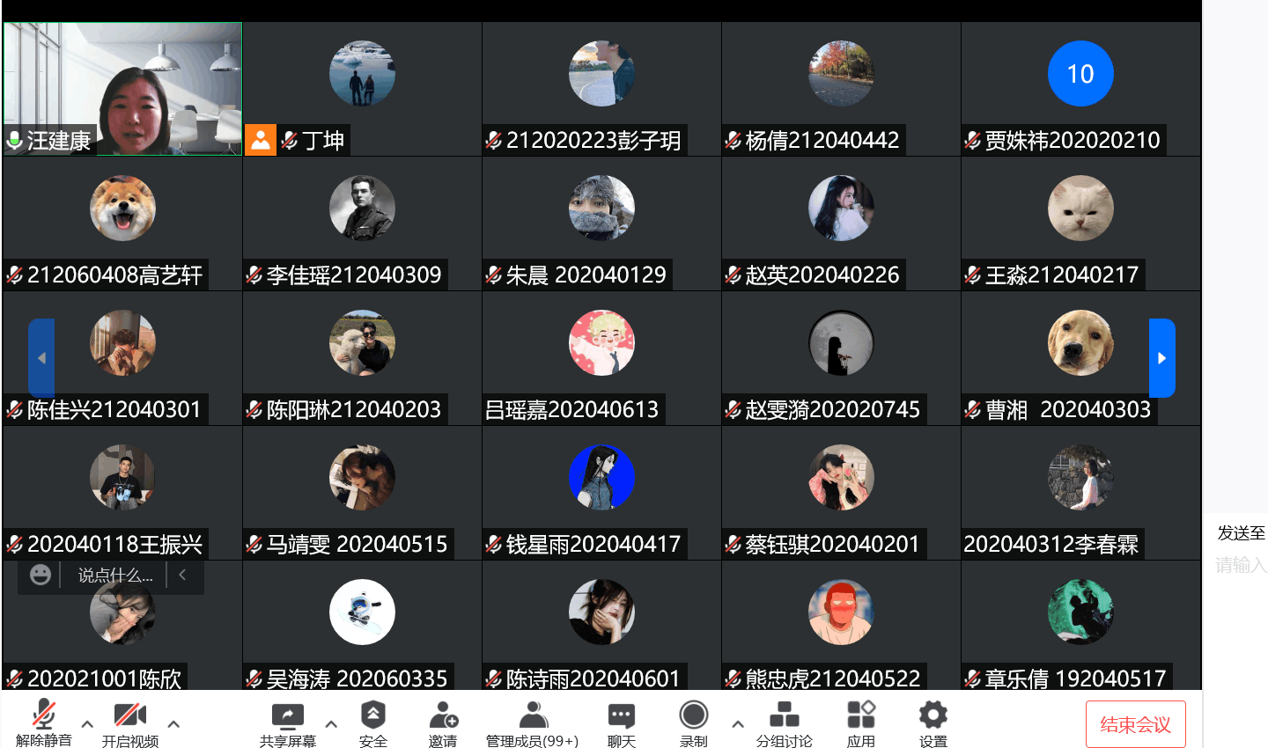Open the Security (安全) shield icon
1268x748 pixels.
tap(372, 716)
